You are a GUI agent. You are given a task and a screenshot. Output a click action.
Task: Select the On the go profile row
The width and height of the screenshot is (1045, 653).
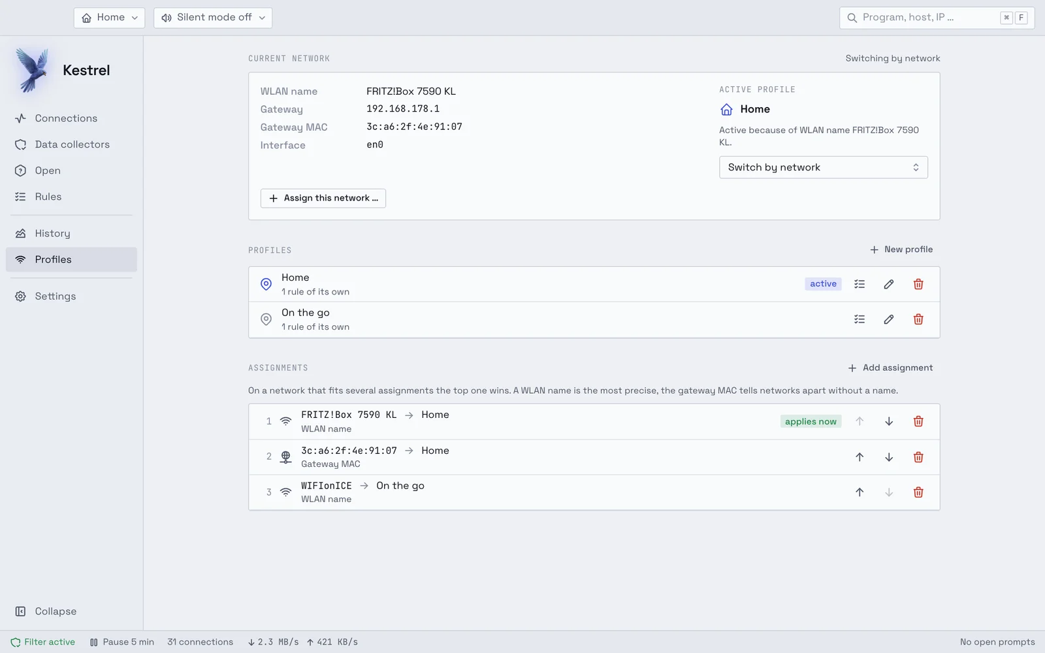click(x=594, y=319)
